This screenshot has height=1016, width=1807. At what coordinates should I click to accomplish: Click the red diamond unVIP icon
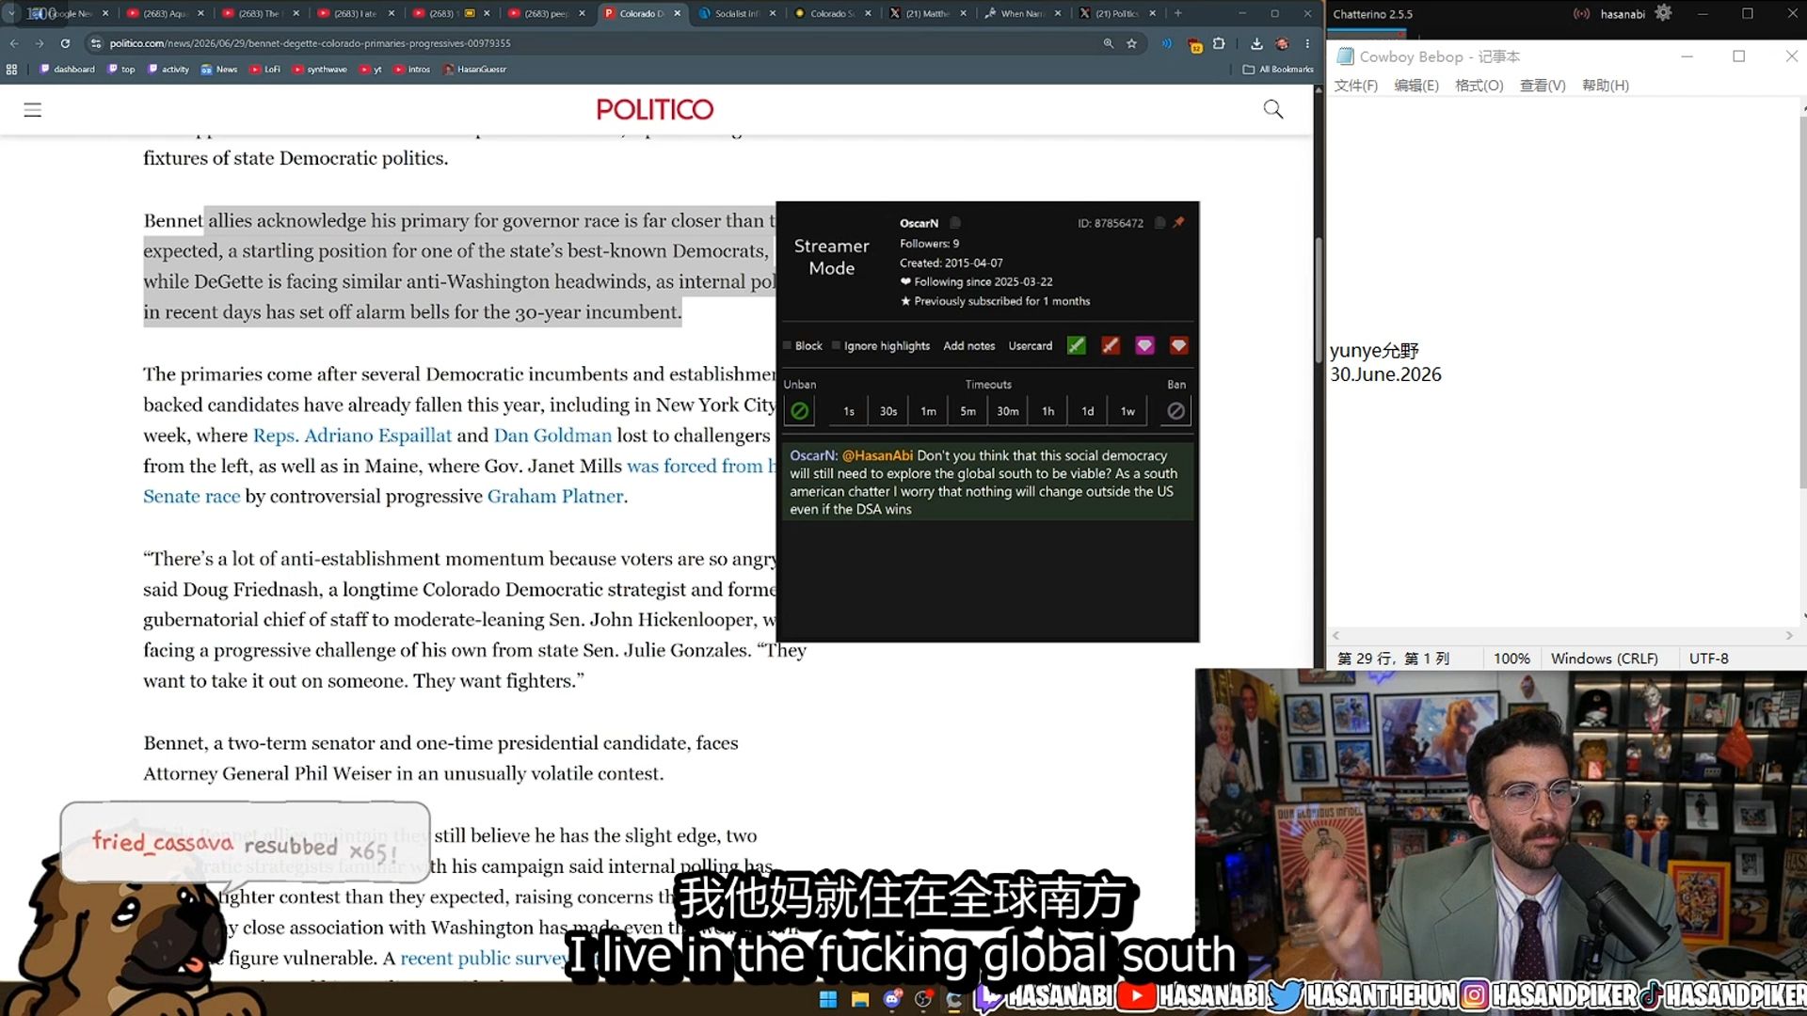coord(1178,346)
